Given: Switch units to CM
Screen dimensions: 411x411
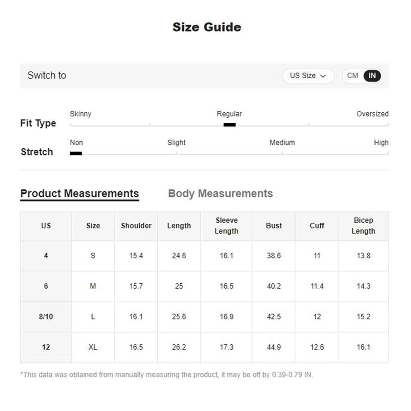Looking at the screenshot, I should coord(352,75).
